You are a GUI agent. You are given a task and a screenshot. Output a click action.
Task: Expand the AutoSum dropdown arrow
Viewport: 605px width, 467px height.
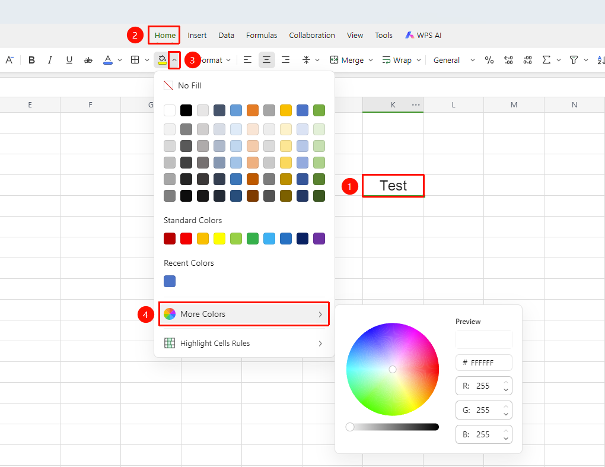pos(558,60)
